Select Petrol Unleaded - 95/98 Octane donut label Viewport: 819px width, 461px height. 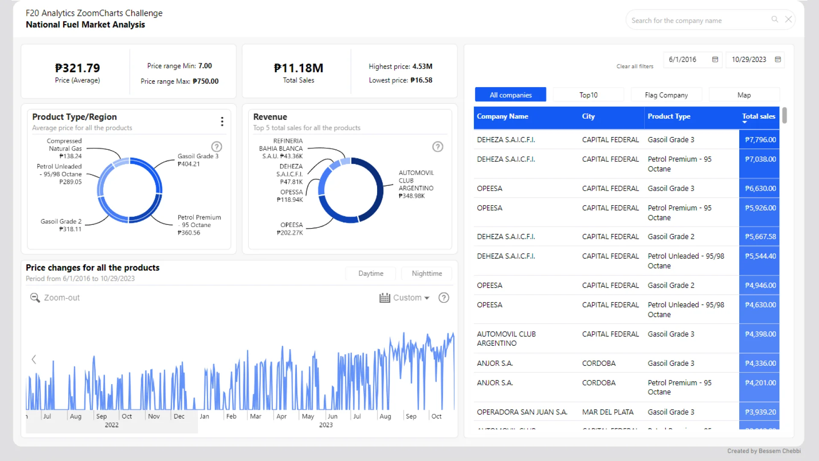pos(59,174)
